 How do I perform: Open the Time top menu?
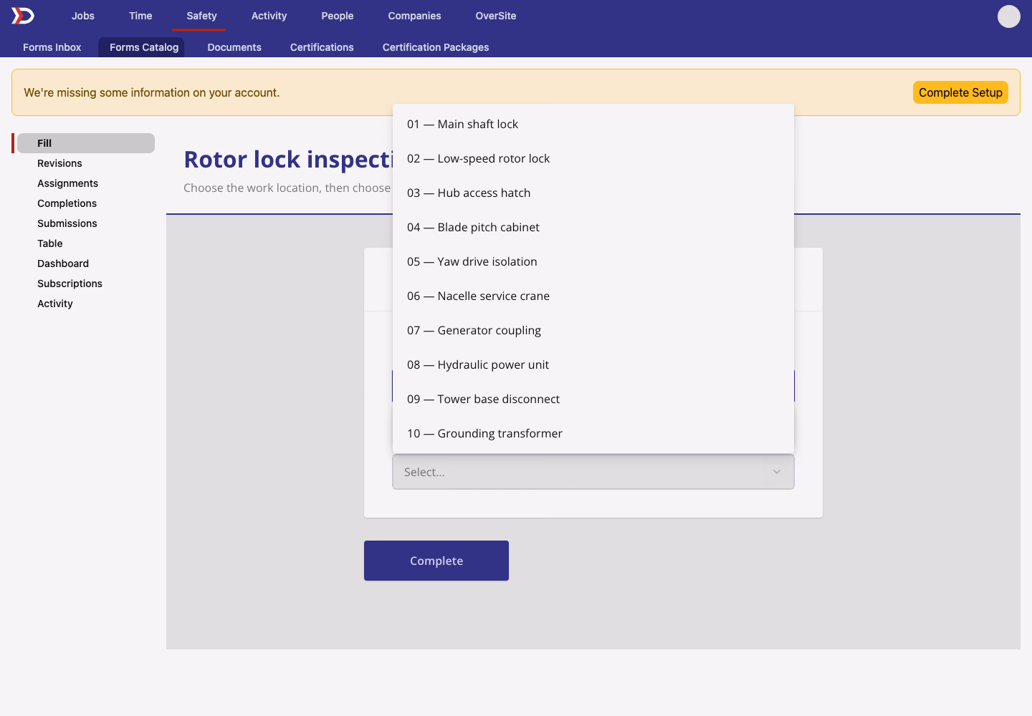pyautogui.click(x=140, y=16)
